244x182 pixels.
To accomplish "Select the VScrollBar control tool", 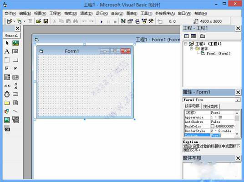I will pos(15,86).
